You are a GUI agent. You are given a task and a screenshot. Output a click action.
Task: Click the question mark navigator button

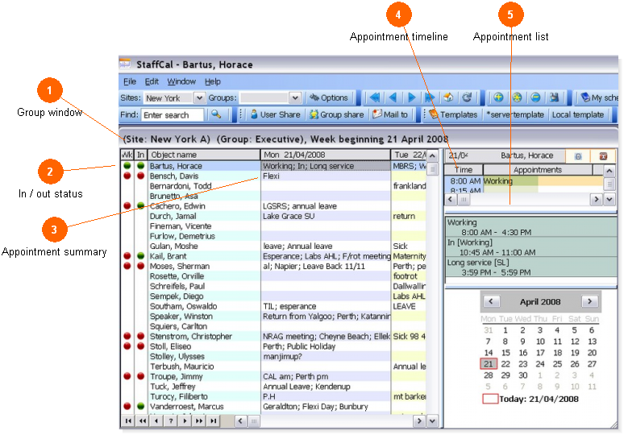[171, 420]
